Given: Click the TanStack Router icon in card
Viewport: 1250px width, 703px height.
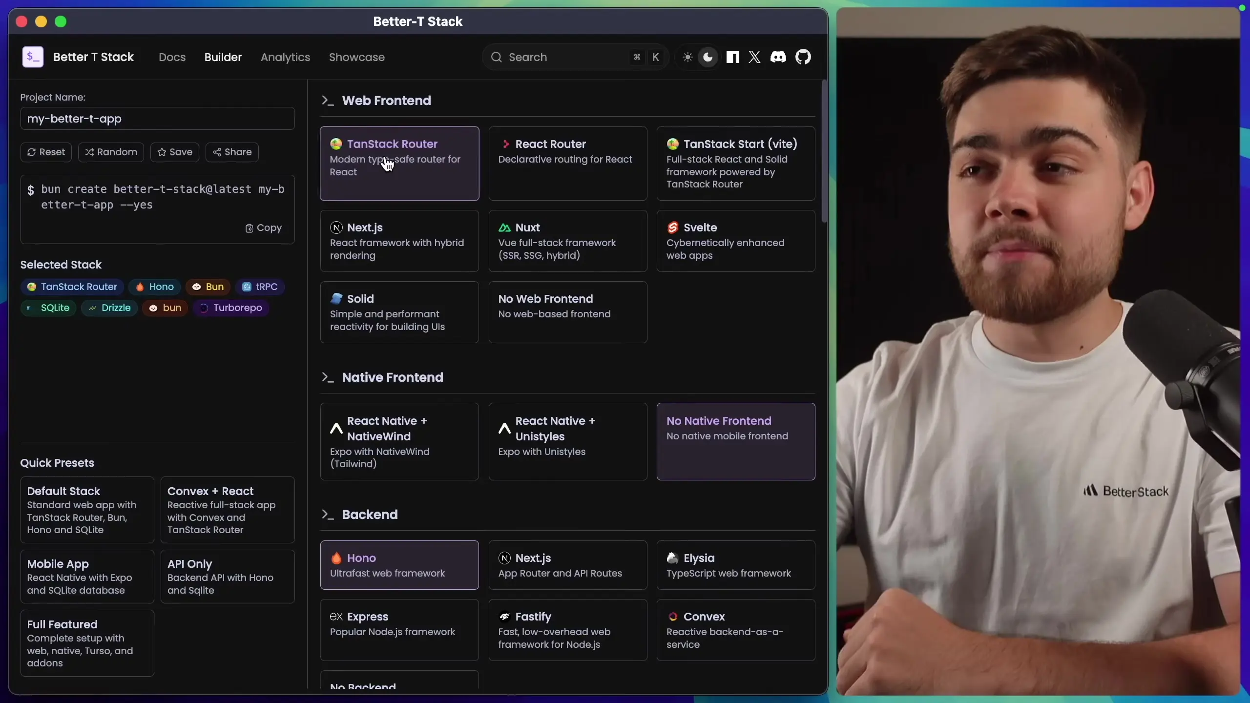Looking at the screenshot, I should (336, 144).
